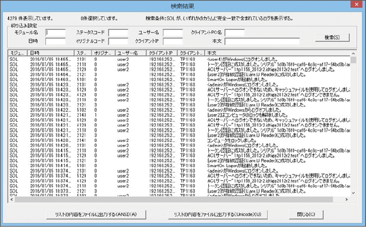The height and width of the screenshot is (227, 366).
Task: Focus the 日時 filter input field
Action: (55, 42)
